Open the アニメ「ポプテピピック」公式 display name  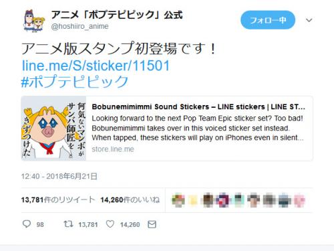pyautogui.click(x=117, y=15)
